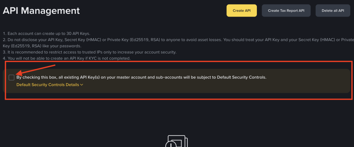The image size is (354, 147).
Task: Click the API Management page heading
Action: point(41,11)
